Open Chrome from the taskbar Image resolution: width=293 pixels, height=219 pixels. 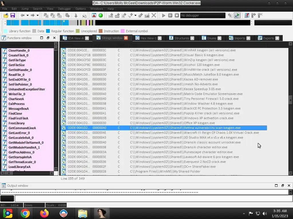(25, 213)
